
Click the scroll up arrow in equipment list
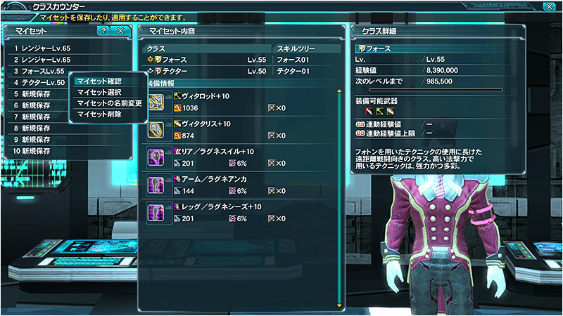coord(339,91)
